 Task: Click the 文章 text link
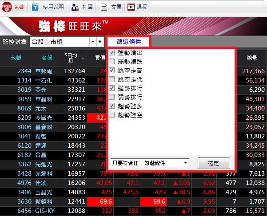(116, 7)
